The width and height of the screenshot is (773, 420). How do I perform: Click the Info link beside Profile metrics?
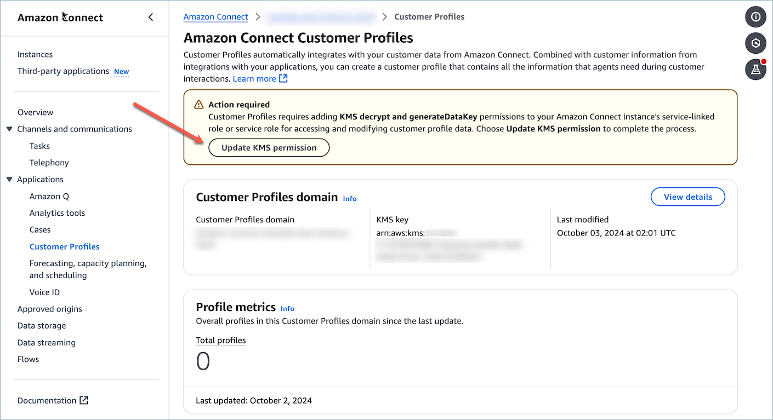(x=287, y=308)
